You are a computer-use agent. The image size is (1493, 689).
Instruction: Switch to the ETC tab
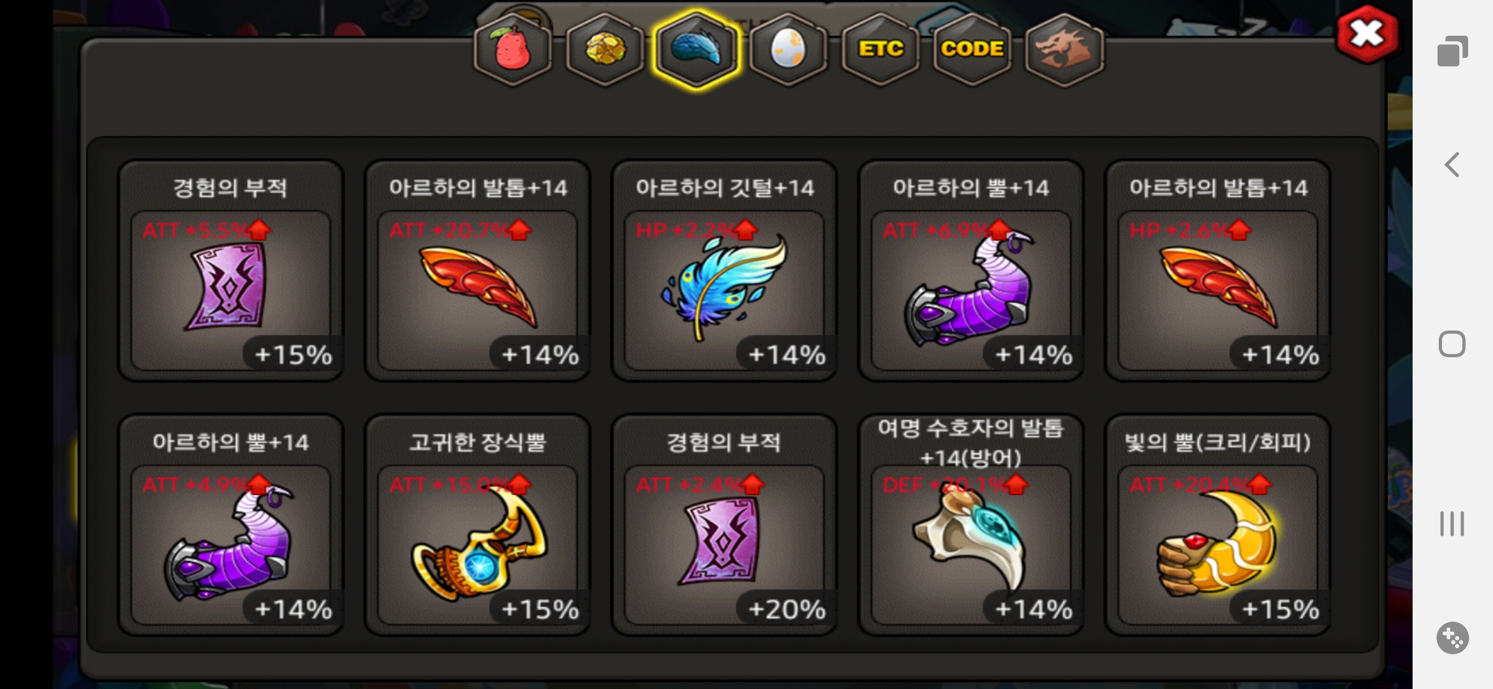pos(880,50)
